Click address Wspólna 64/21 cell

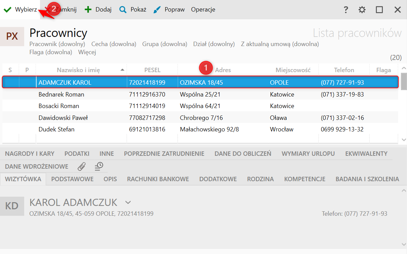223,106
